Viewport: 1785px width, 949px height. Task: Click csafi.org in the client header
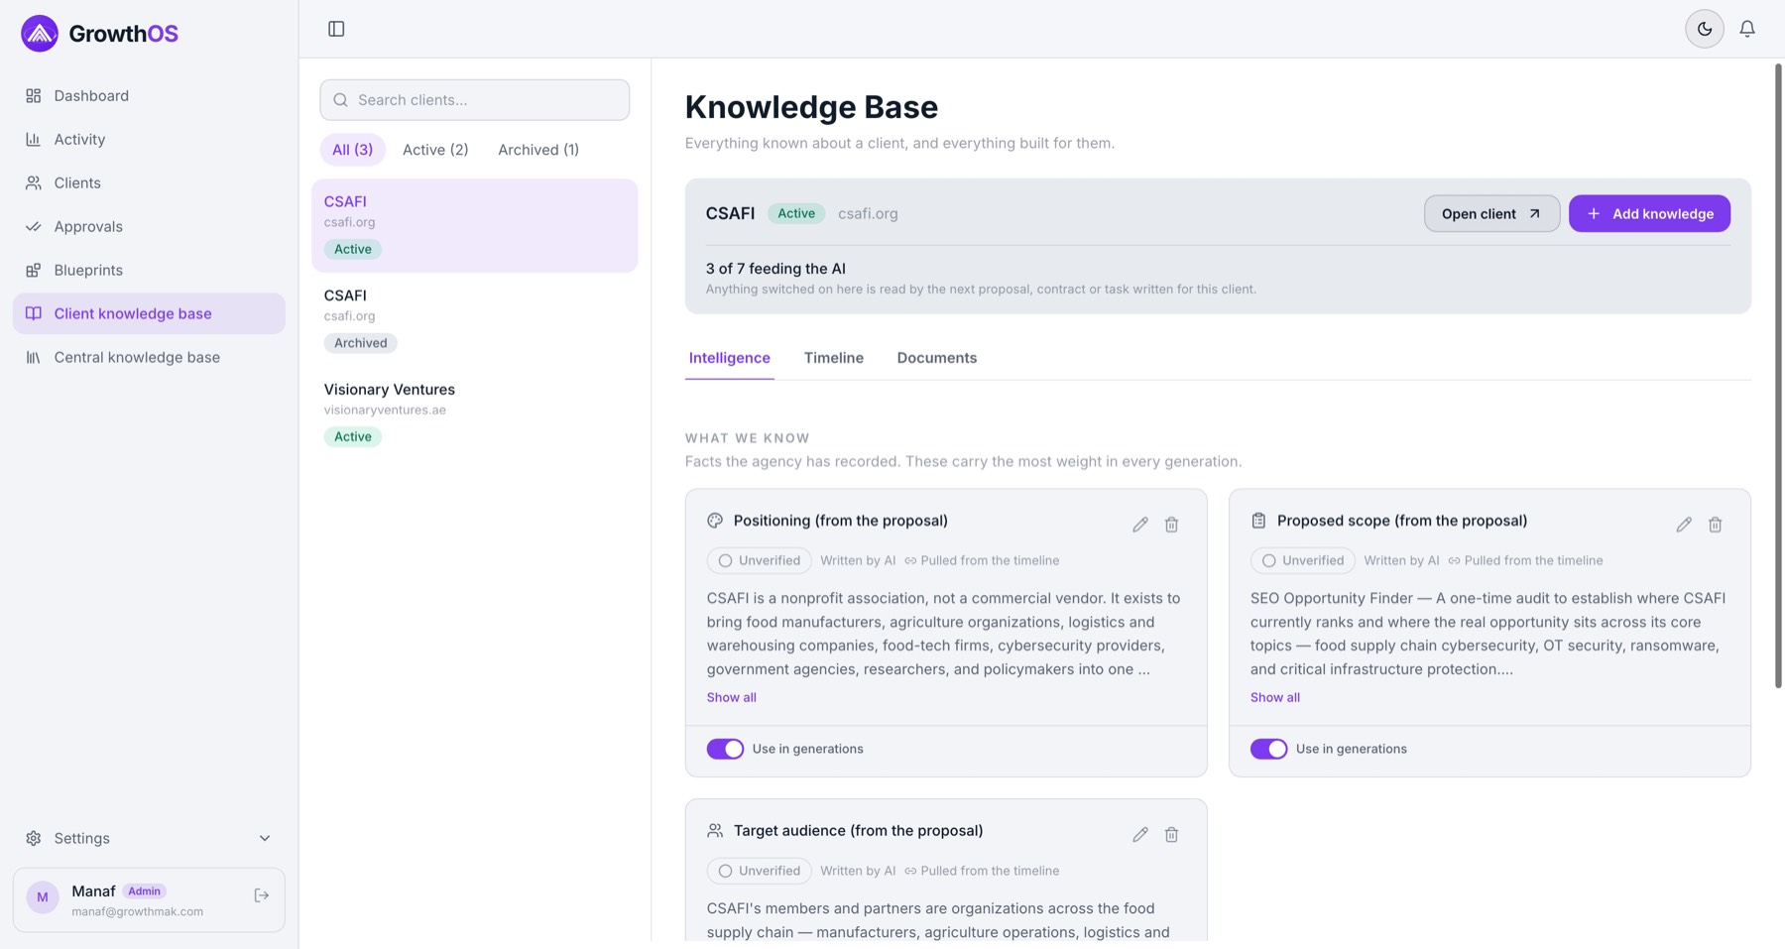[868, 213]
